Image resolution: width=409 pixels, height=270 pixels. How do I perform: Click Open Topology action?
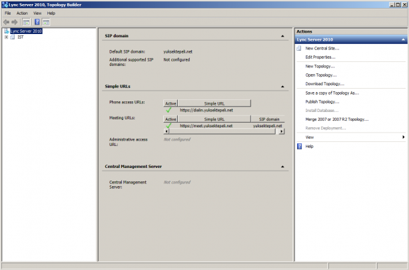(321, 75)
